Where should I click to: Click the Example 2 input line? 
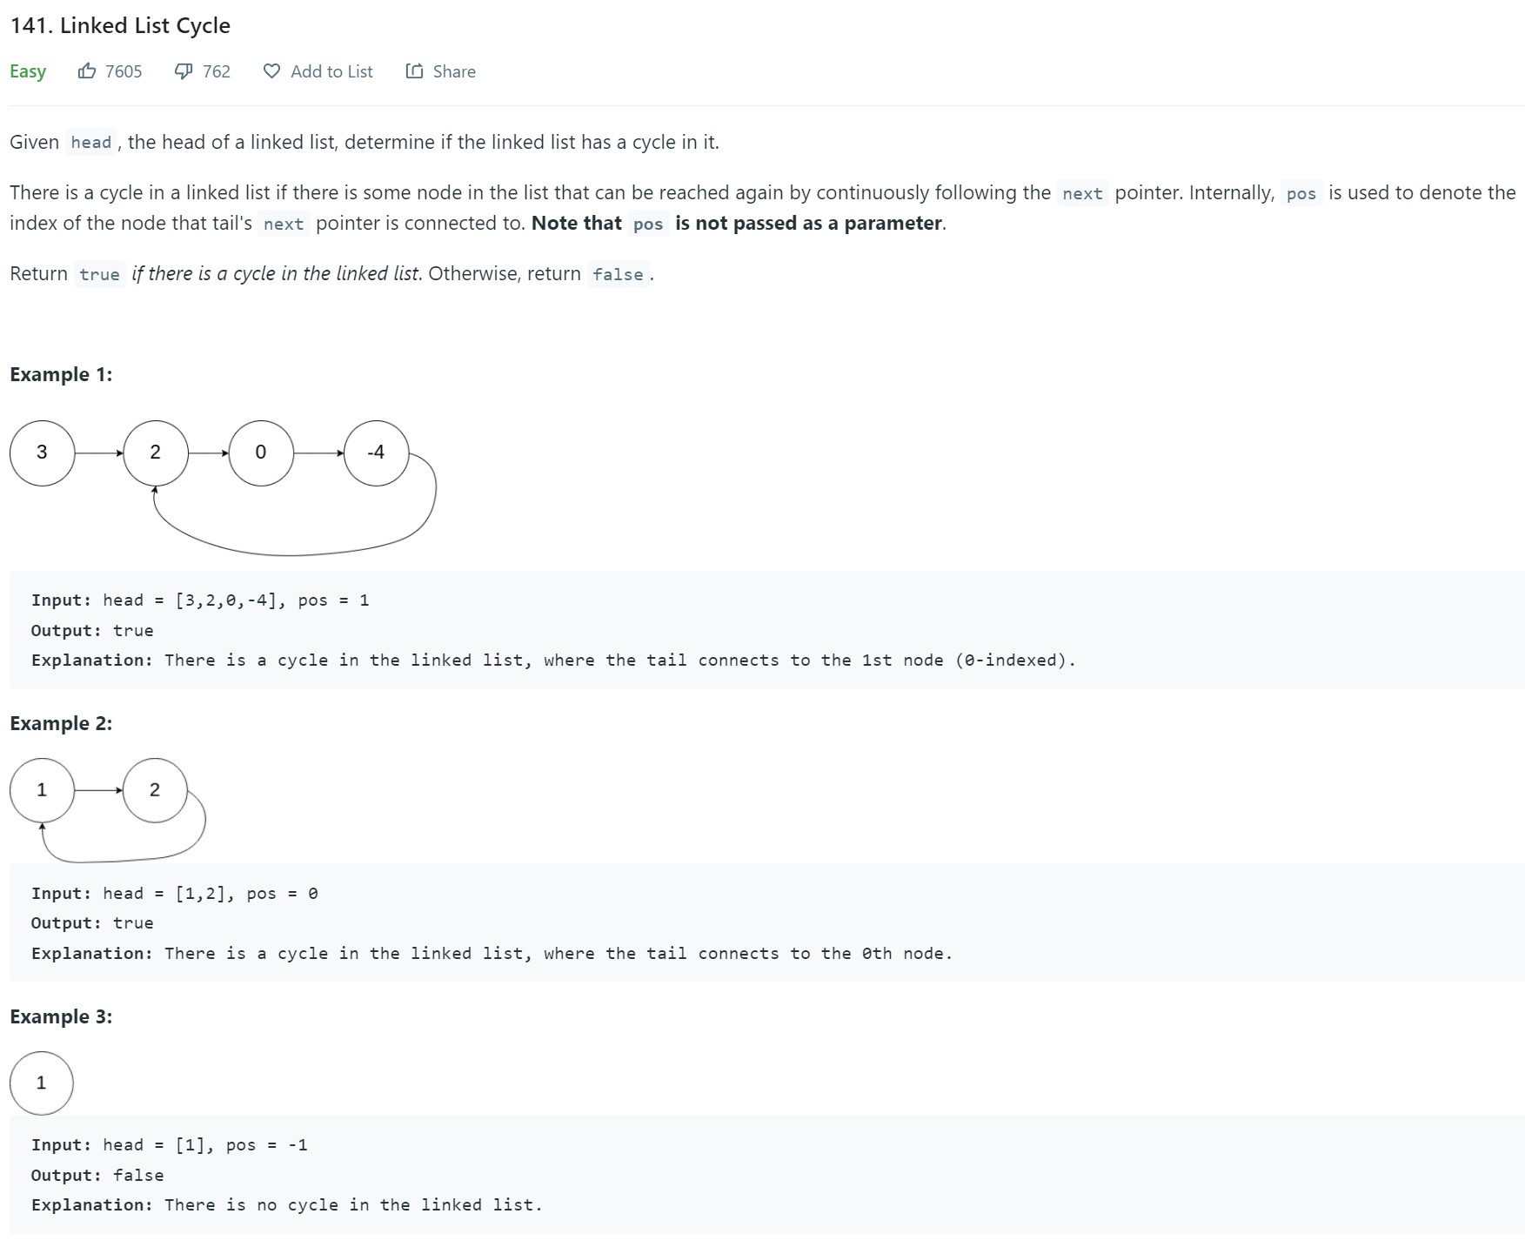(x=174, y=894)
